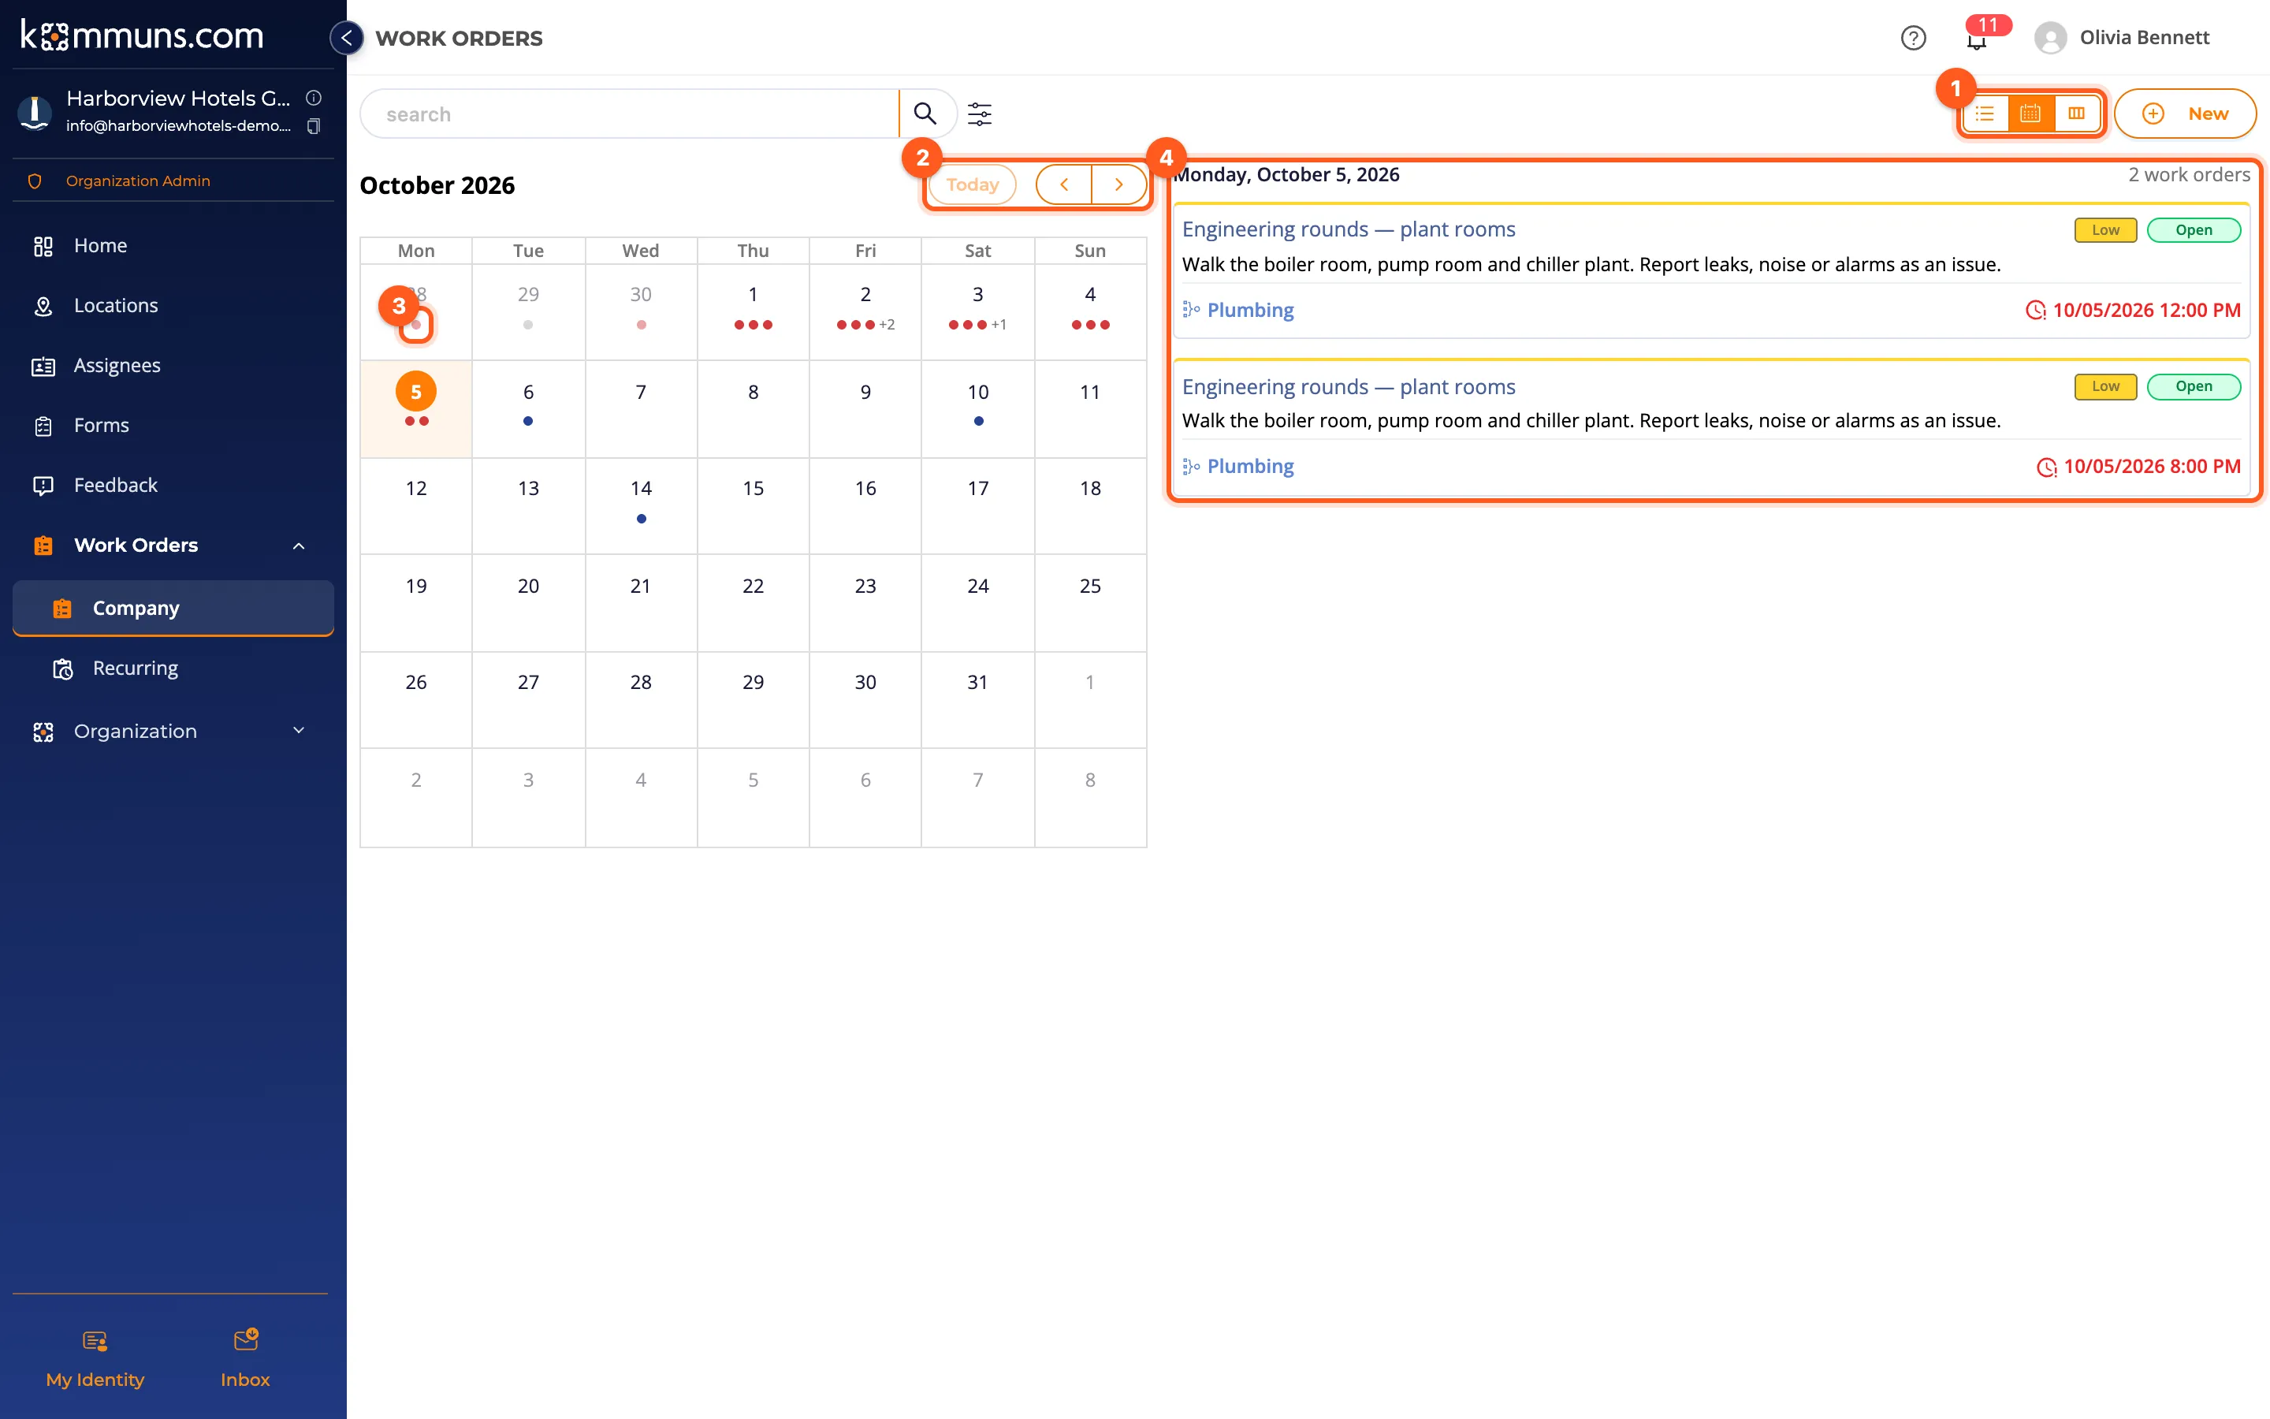Select September 30 on the calendar
This screenshot has width=2270, height=1419.
click(x=641, y=311)
